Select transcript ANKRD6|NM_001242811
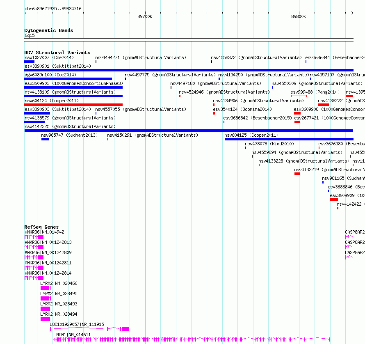The image size is (365, 344). click(48, 263)
